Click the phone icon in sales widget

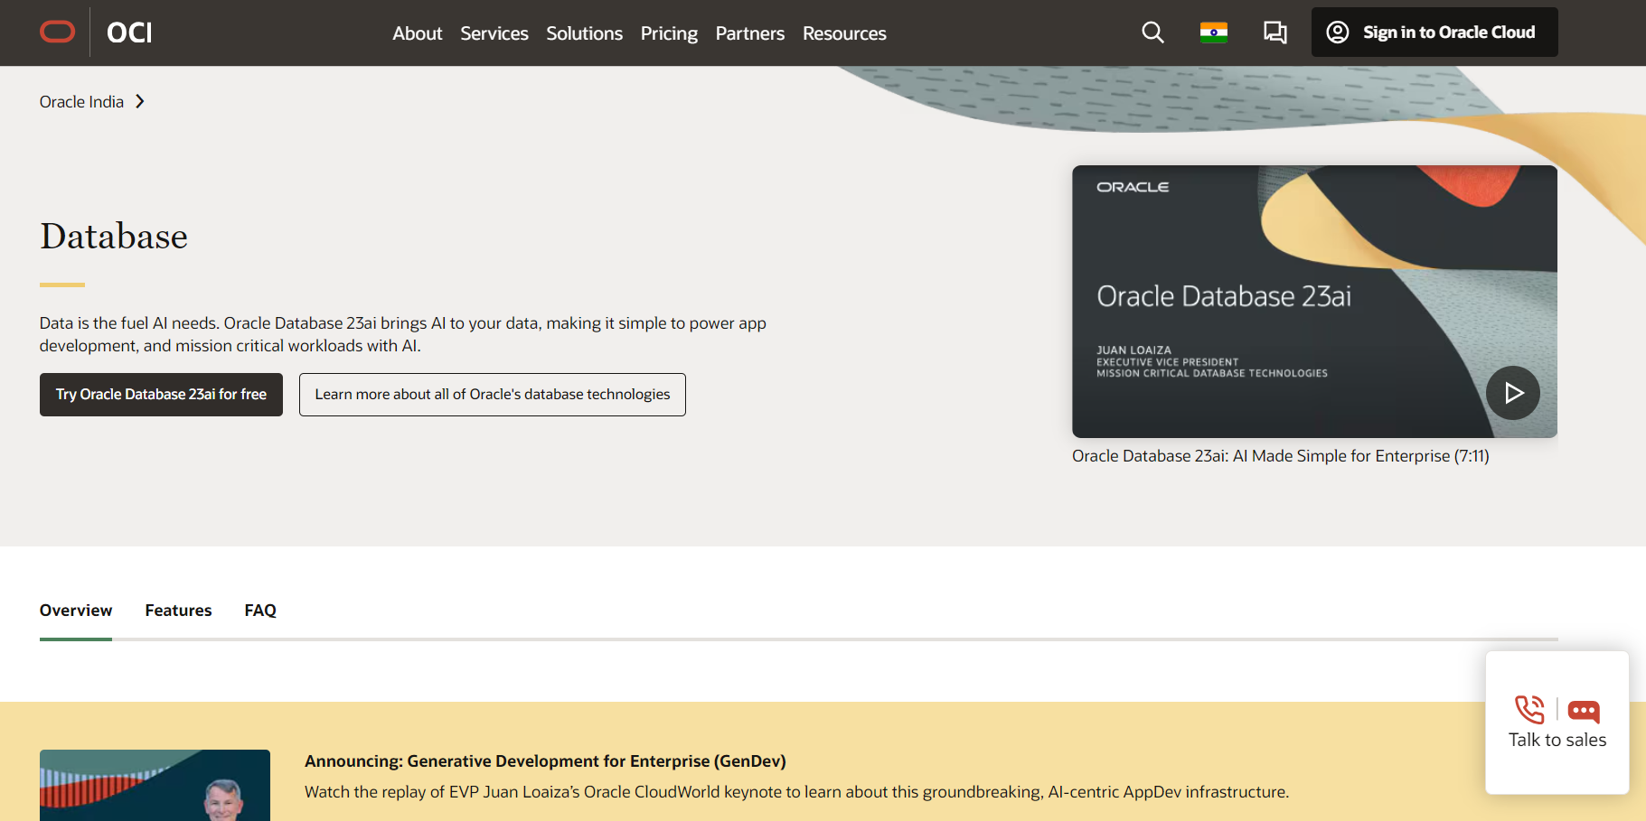point(1529,710)
